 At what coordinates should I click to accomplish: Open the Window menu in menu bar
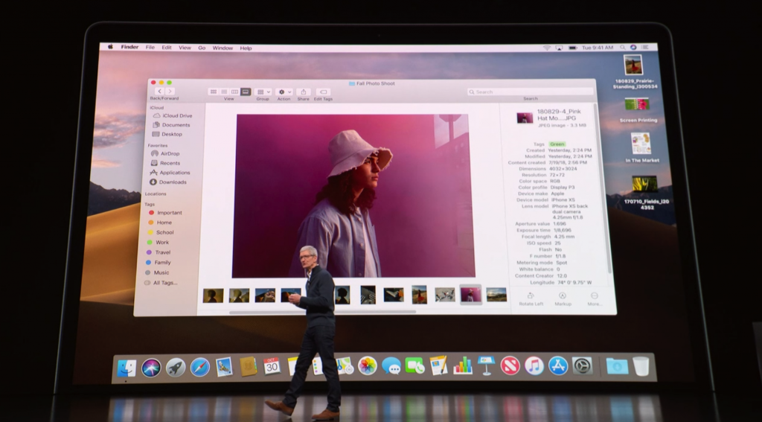point(222,48)
